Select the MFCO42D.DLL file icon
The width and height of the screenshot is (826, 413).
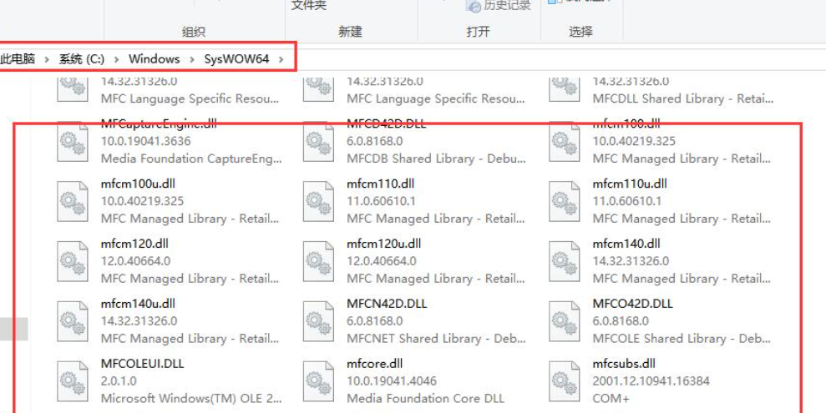(565, 321)
